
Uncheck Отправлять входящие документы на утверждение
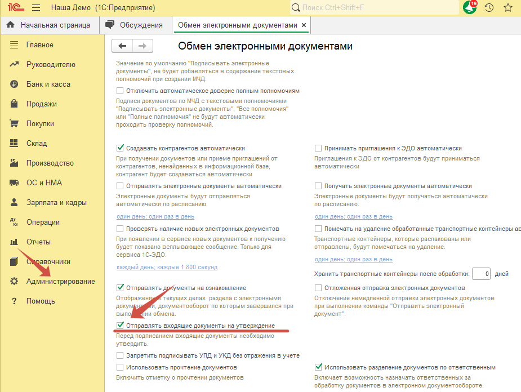pyautogui.click(x=120, y=326)
